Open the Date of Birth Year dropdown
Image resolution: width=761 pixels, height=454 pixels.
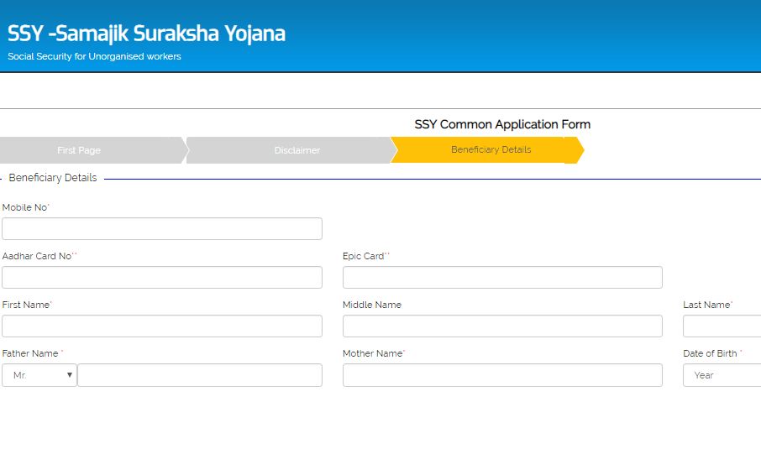tap(722, 375)
